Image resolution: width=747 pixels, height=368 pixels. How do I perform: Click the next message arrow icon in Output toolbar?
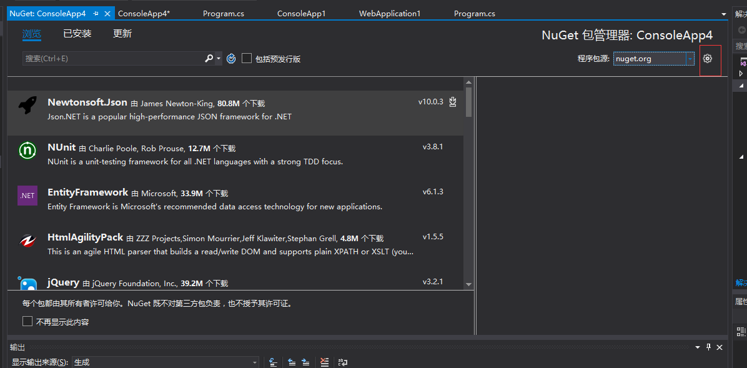tap(306, 362)
